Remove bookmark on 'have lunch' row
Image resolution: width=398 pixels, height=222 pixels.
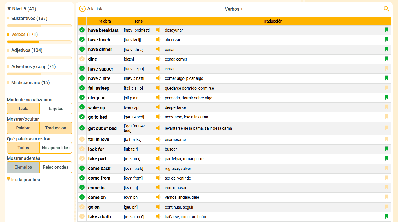point(386,39)
